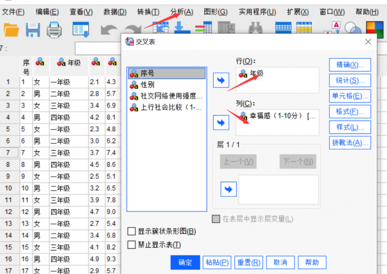The image size is (387, 274).
Task: Open the 编辑(E) menu
Action: [47, 12]
